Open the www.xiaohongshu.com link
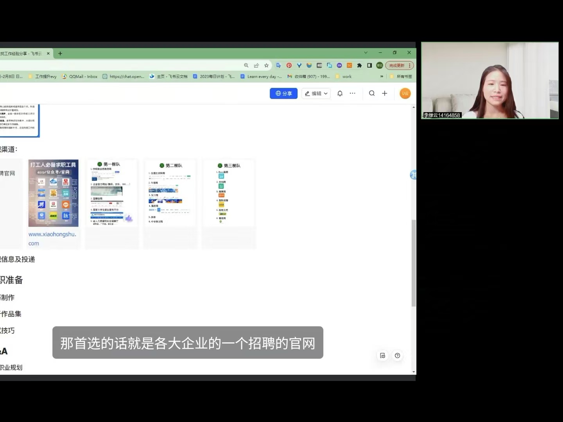563x422 pixels. pyautogui.click(x=52, y=239)
